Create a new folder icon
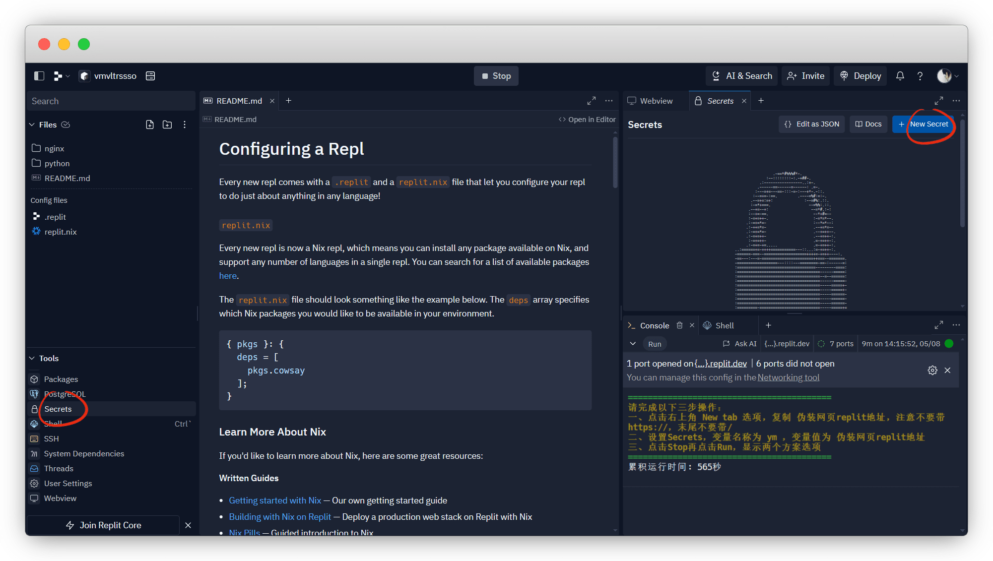The height and width of the screenshot is (561, 993). pyautogui.click(x=167, y=125)
